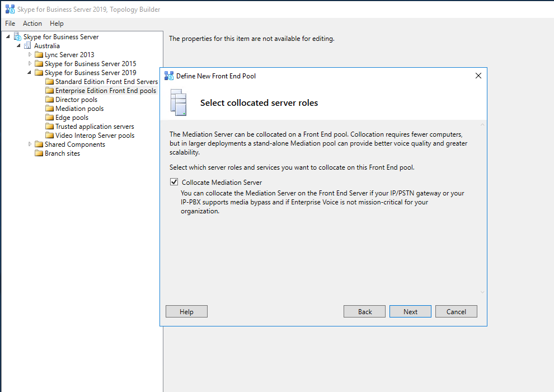Image resolution: width=554 pixels, height=392 pixels.
Task: Click the Lync Server 2013 folder icon
Action: [x=39, y=55]
